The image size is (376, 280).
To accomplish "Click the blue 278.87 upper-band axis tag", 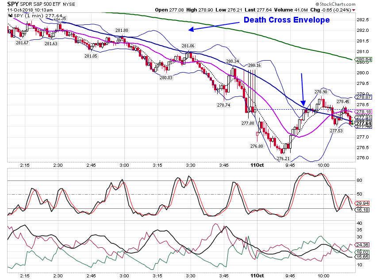I will [x=364, y=97].
